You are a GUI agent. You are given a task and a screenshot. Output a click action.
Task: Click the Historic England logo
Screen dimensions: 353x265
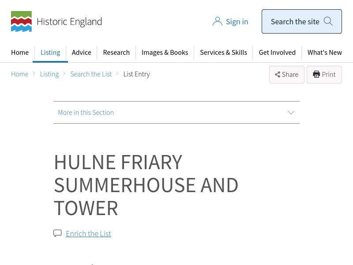pos(56,22)
